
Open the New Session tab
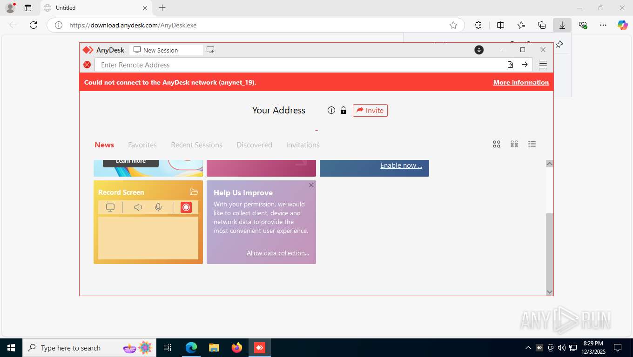click(166, 50)
